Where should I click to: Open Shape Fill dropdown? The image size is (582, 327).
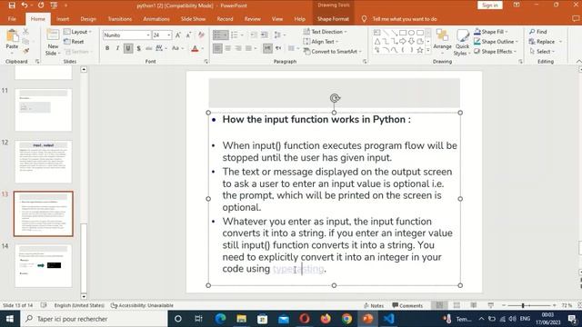[491, 32]
